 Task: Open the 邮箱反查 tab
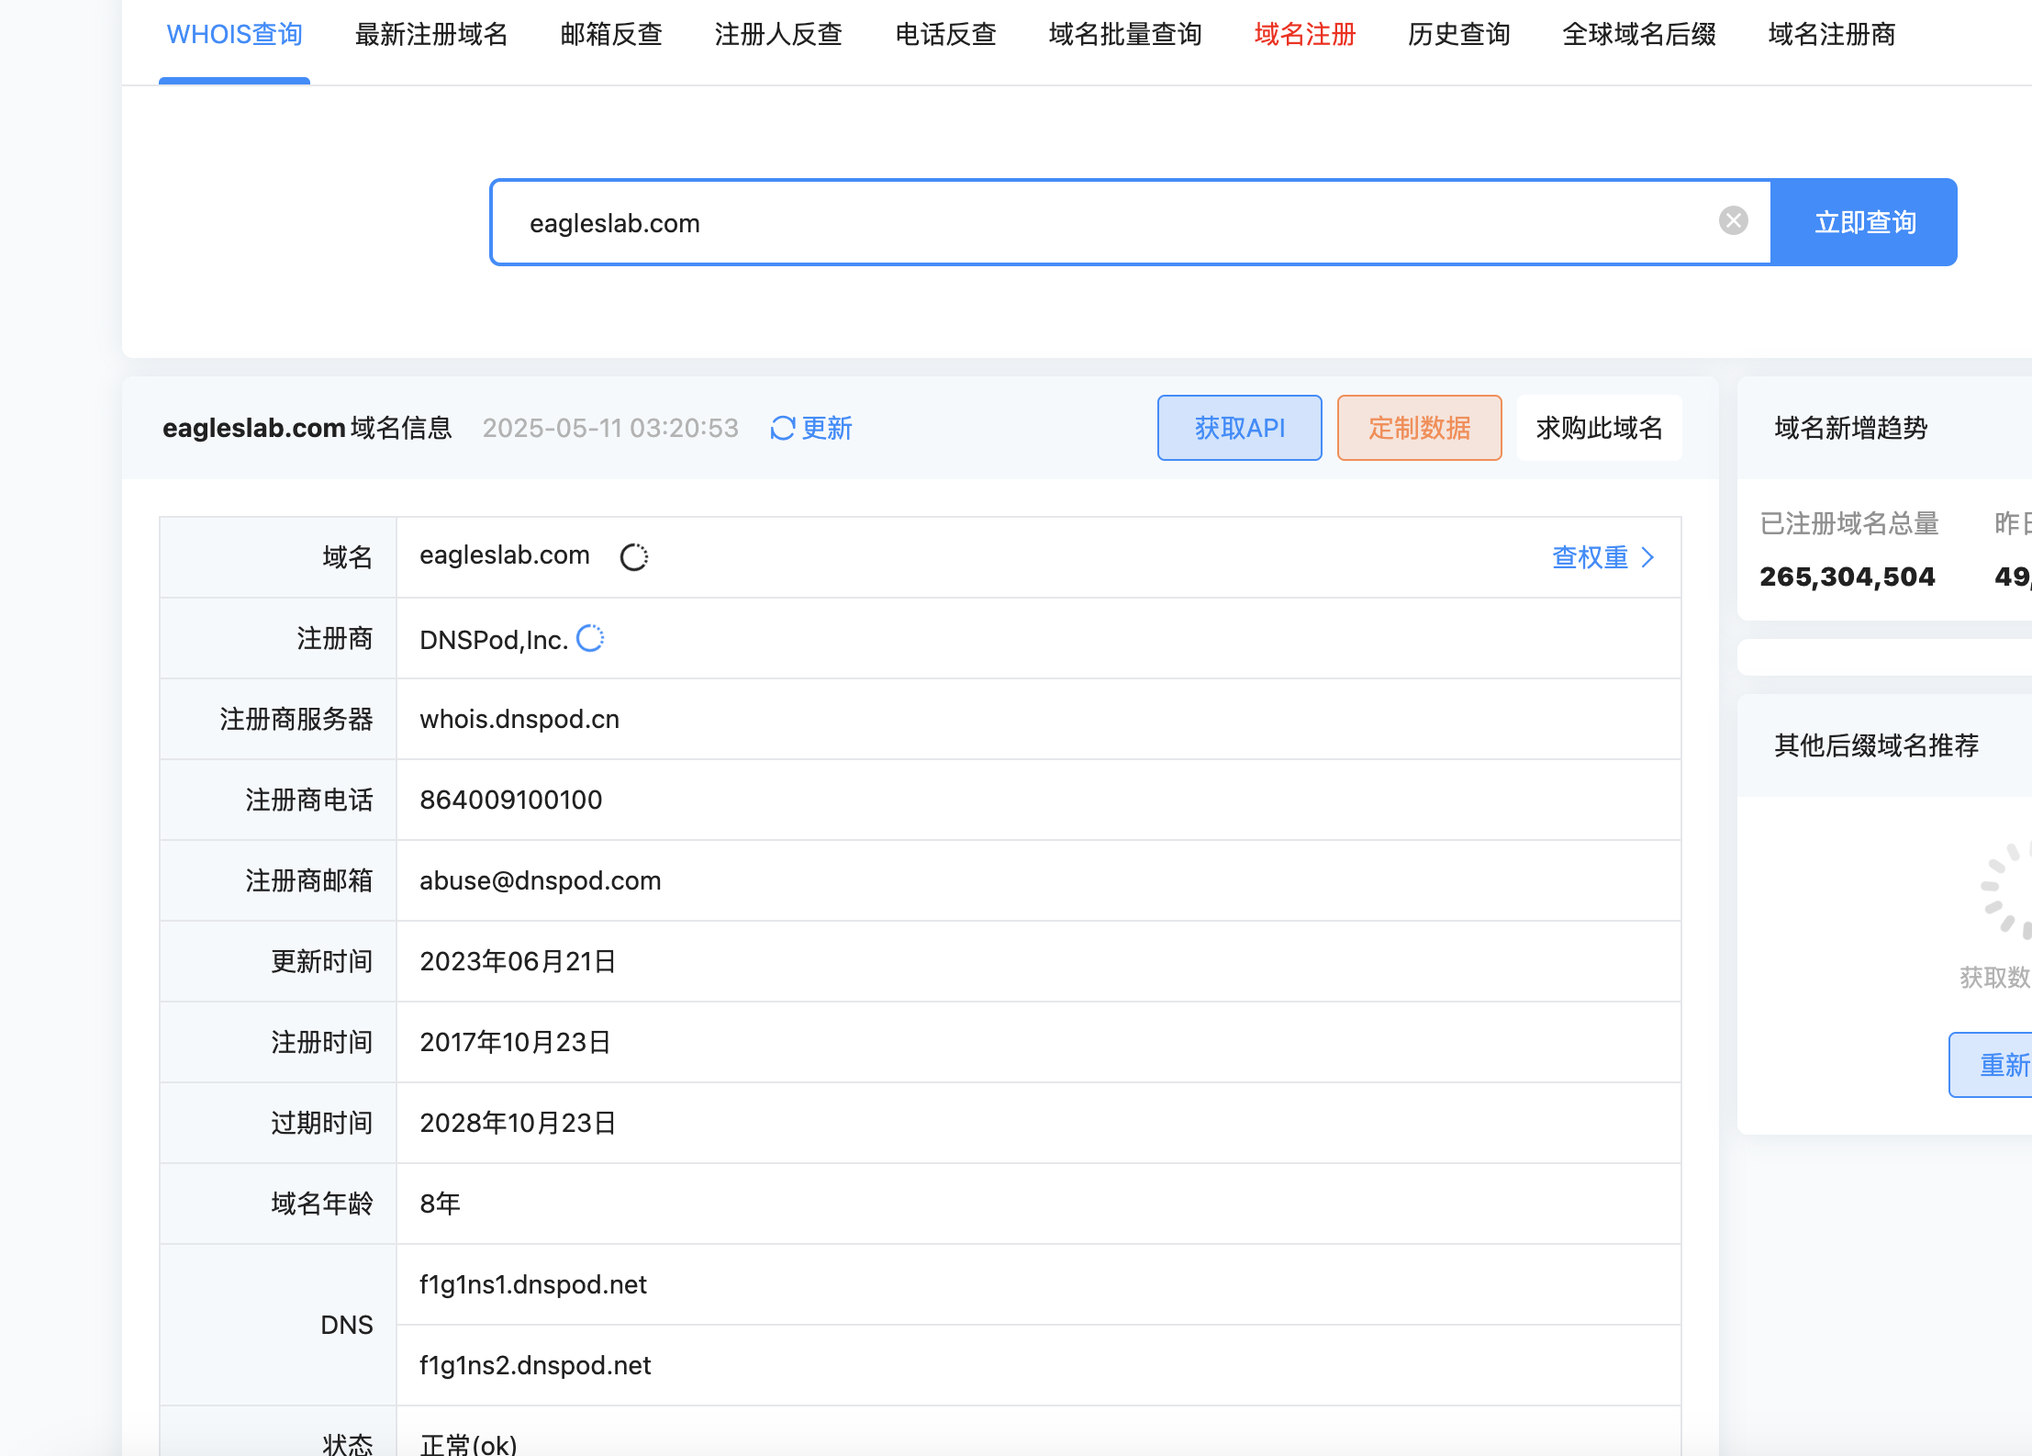[x=610, y=35]
